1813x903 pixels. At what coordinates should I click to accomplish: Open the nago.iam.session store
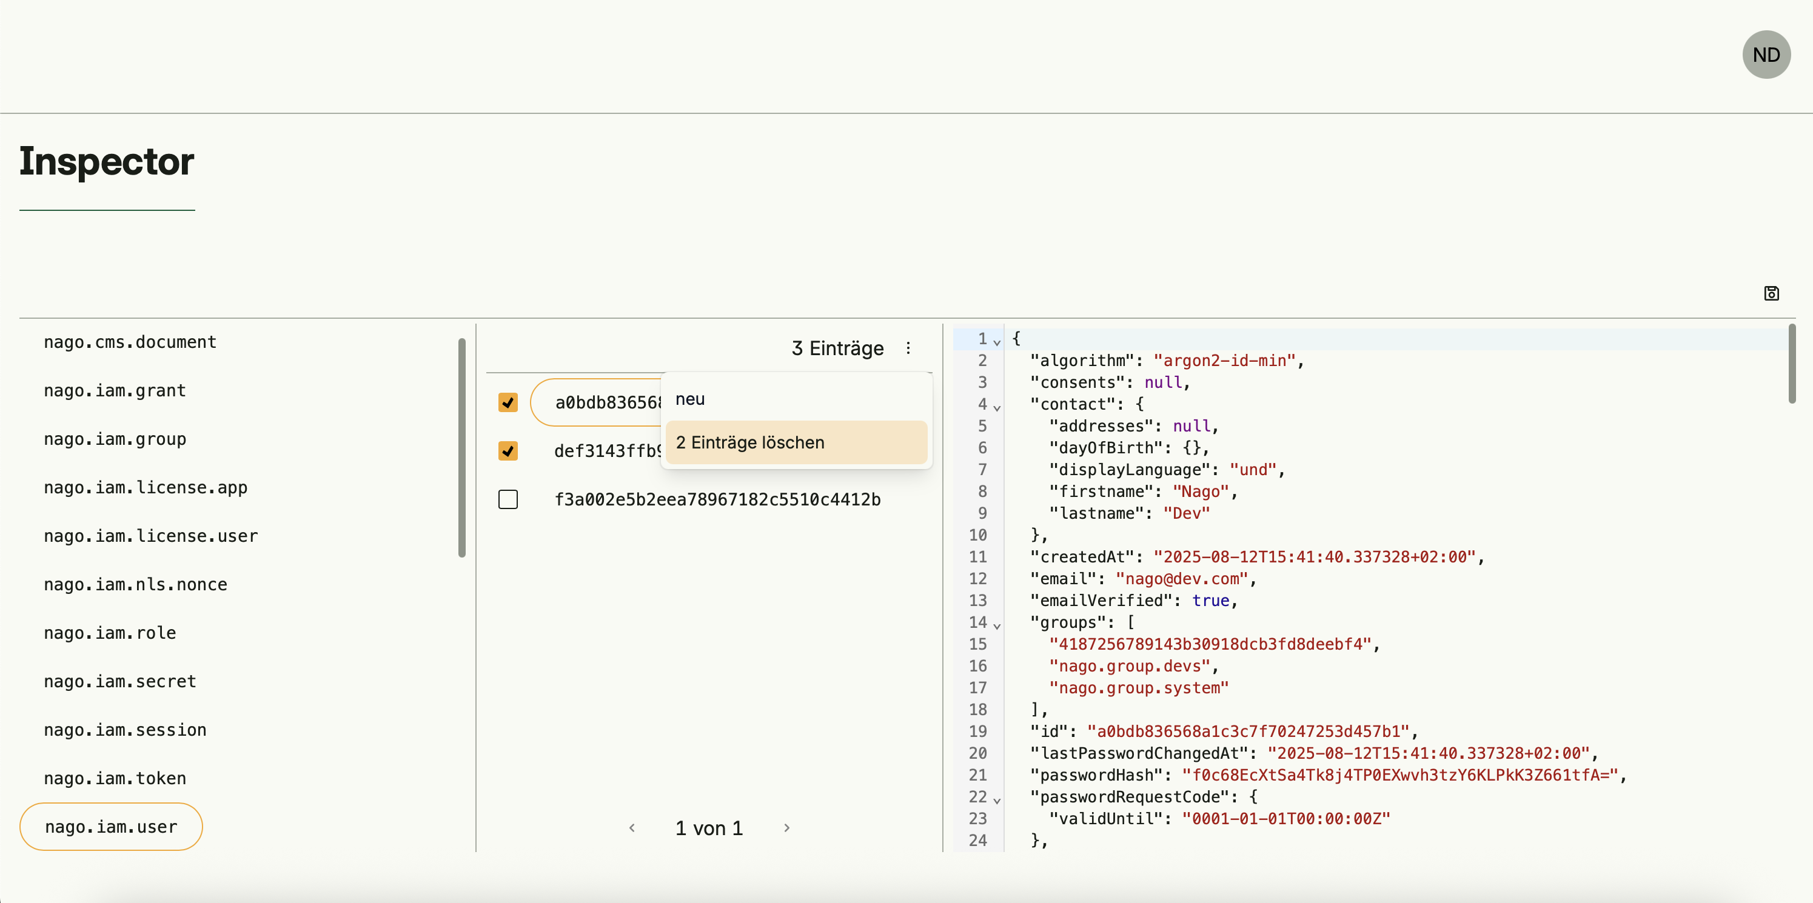click(126, 730)
